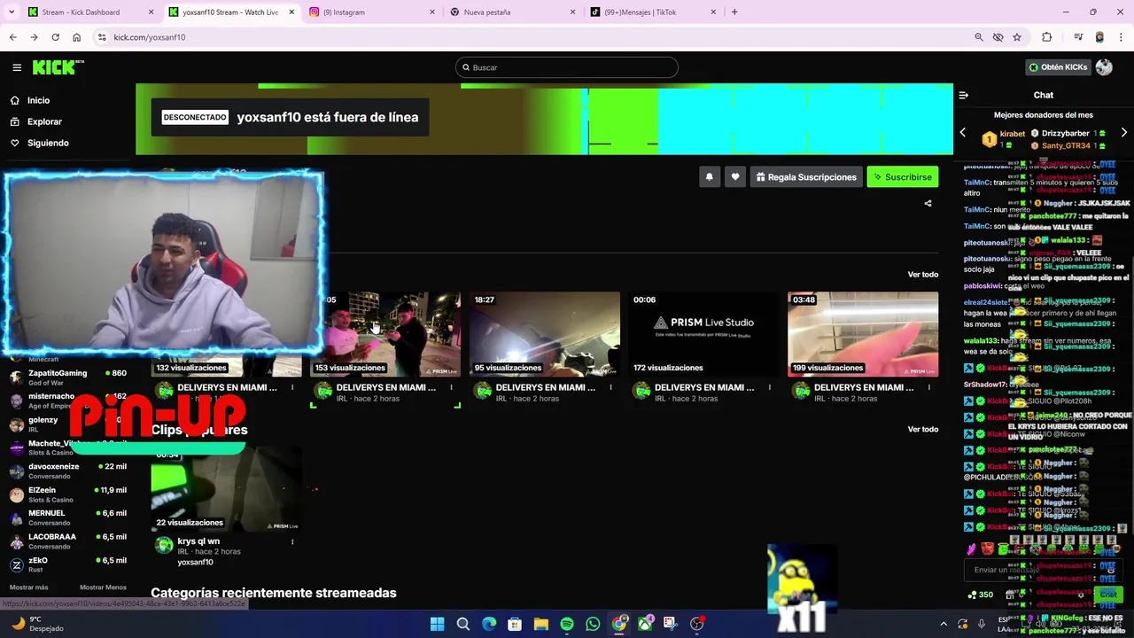Click Ver todo for popular clips
The image size is (1134, 638).
922,430
